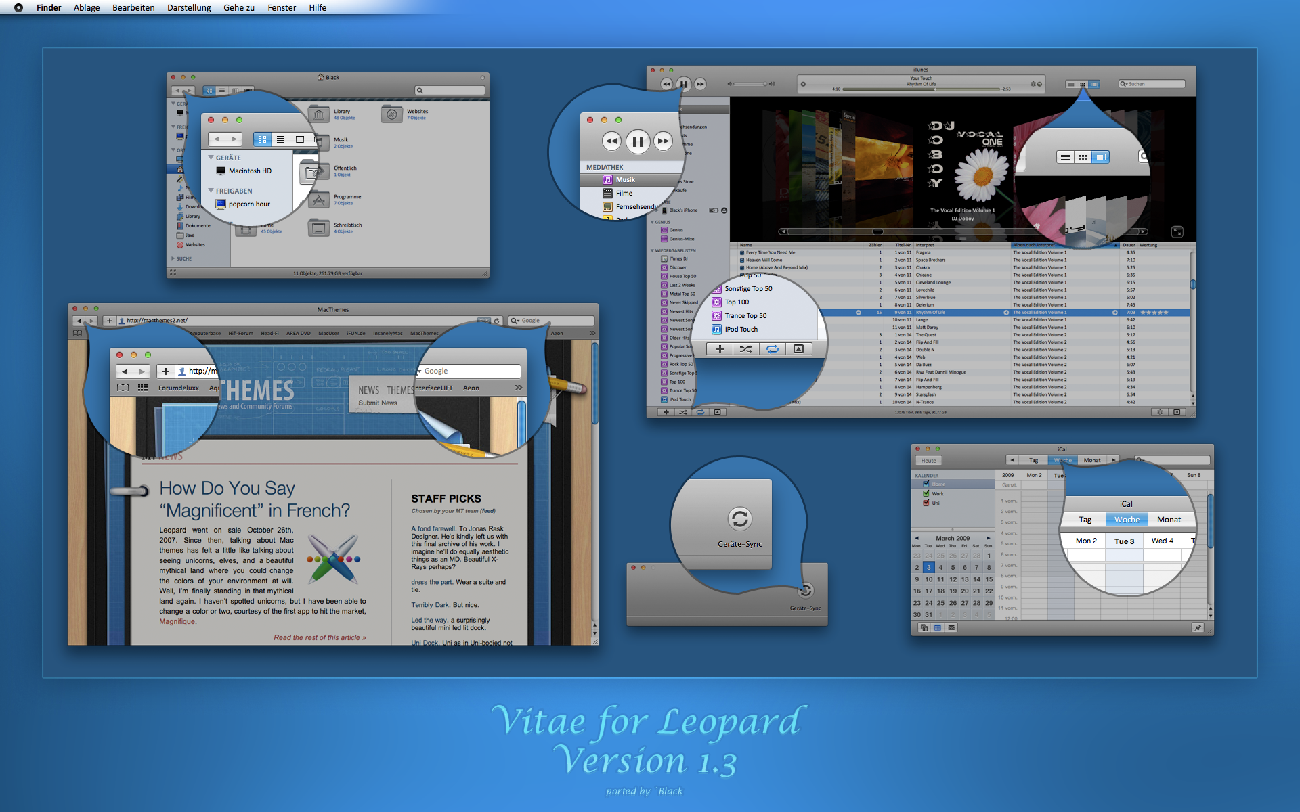
Task: Open iTunes Genius sidebar button at bottom right
Action: tap(1160, 412)
